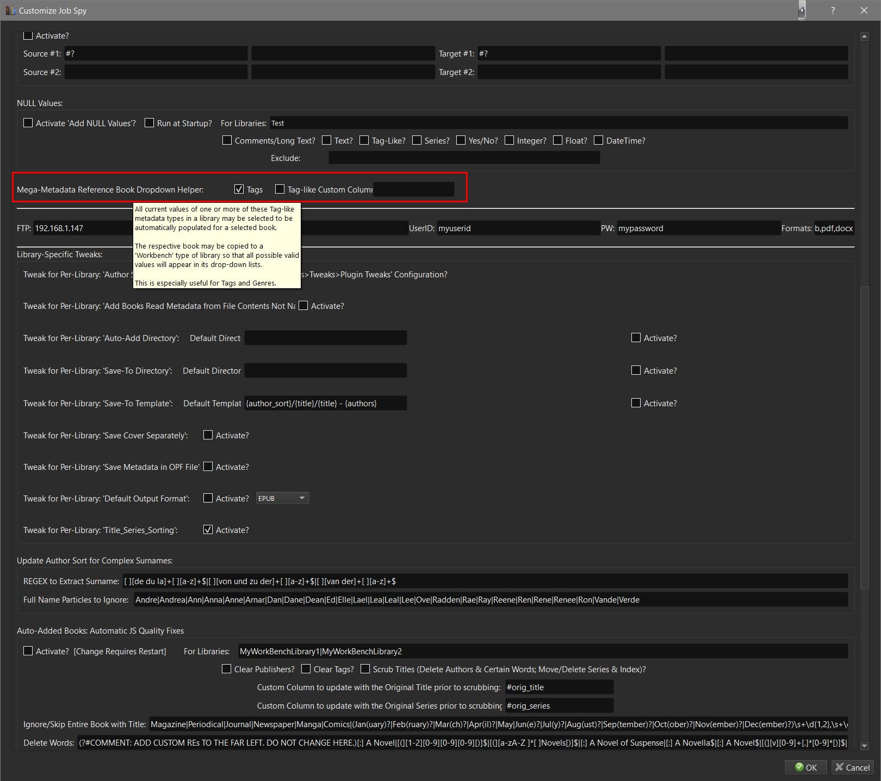Click the Target #2 input field
The image size is (881, 781).
[569, 72]
